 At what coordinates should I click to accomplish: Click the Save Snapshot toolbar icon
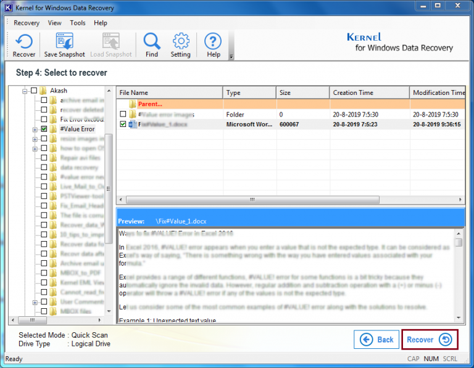64,45
